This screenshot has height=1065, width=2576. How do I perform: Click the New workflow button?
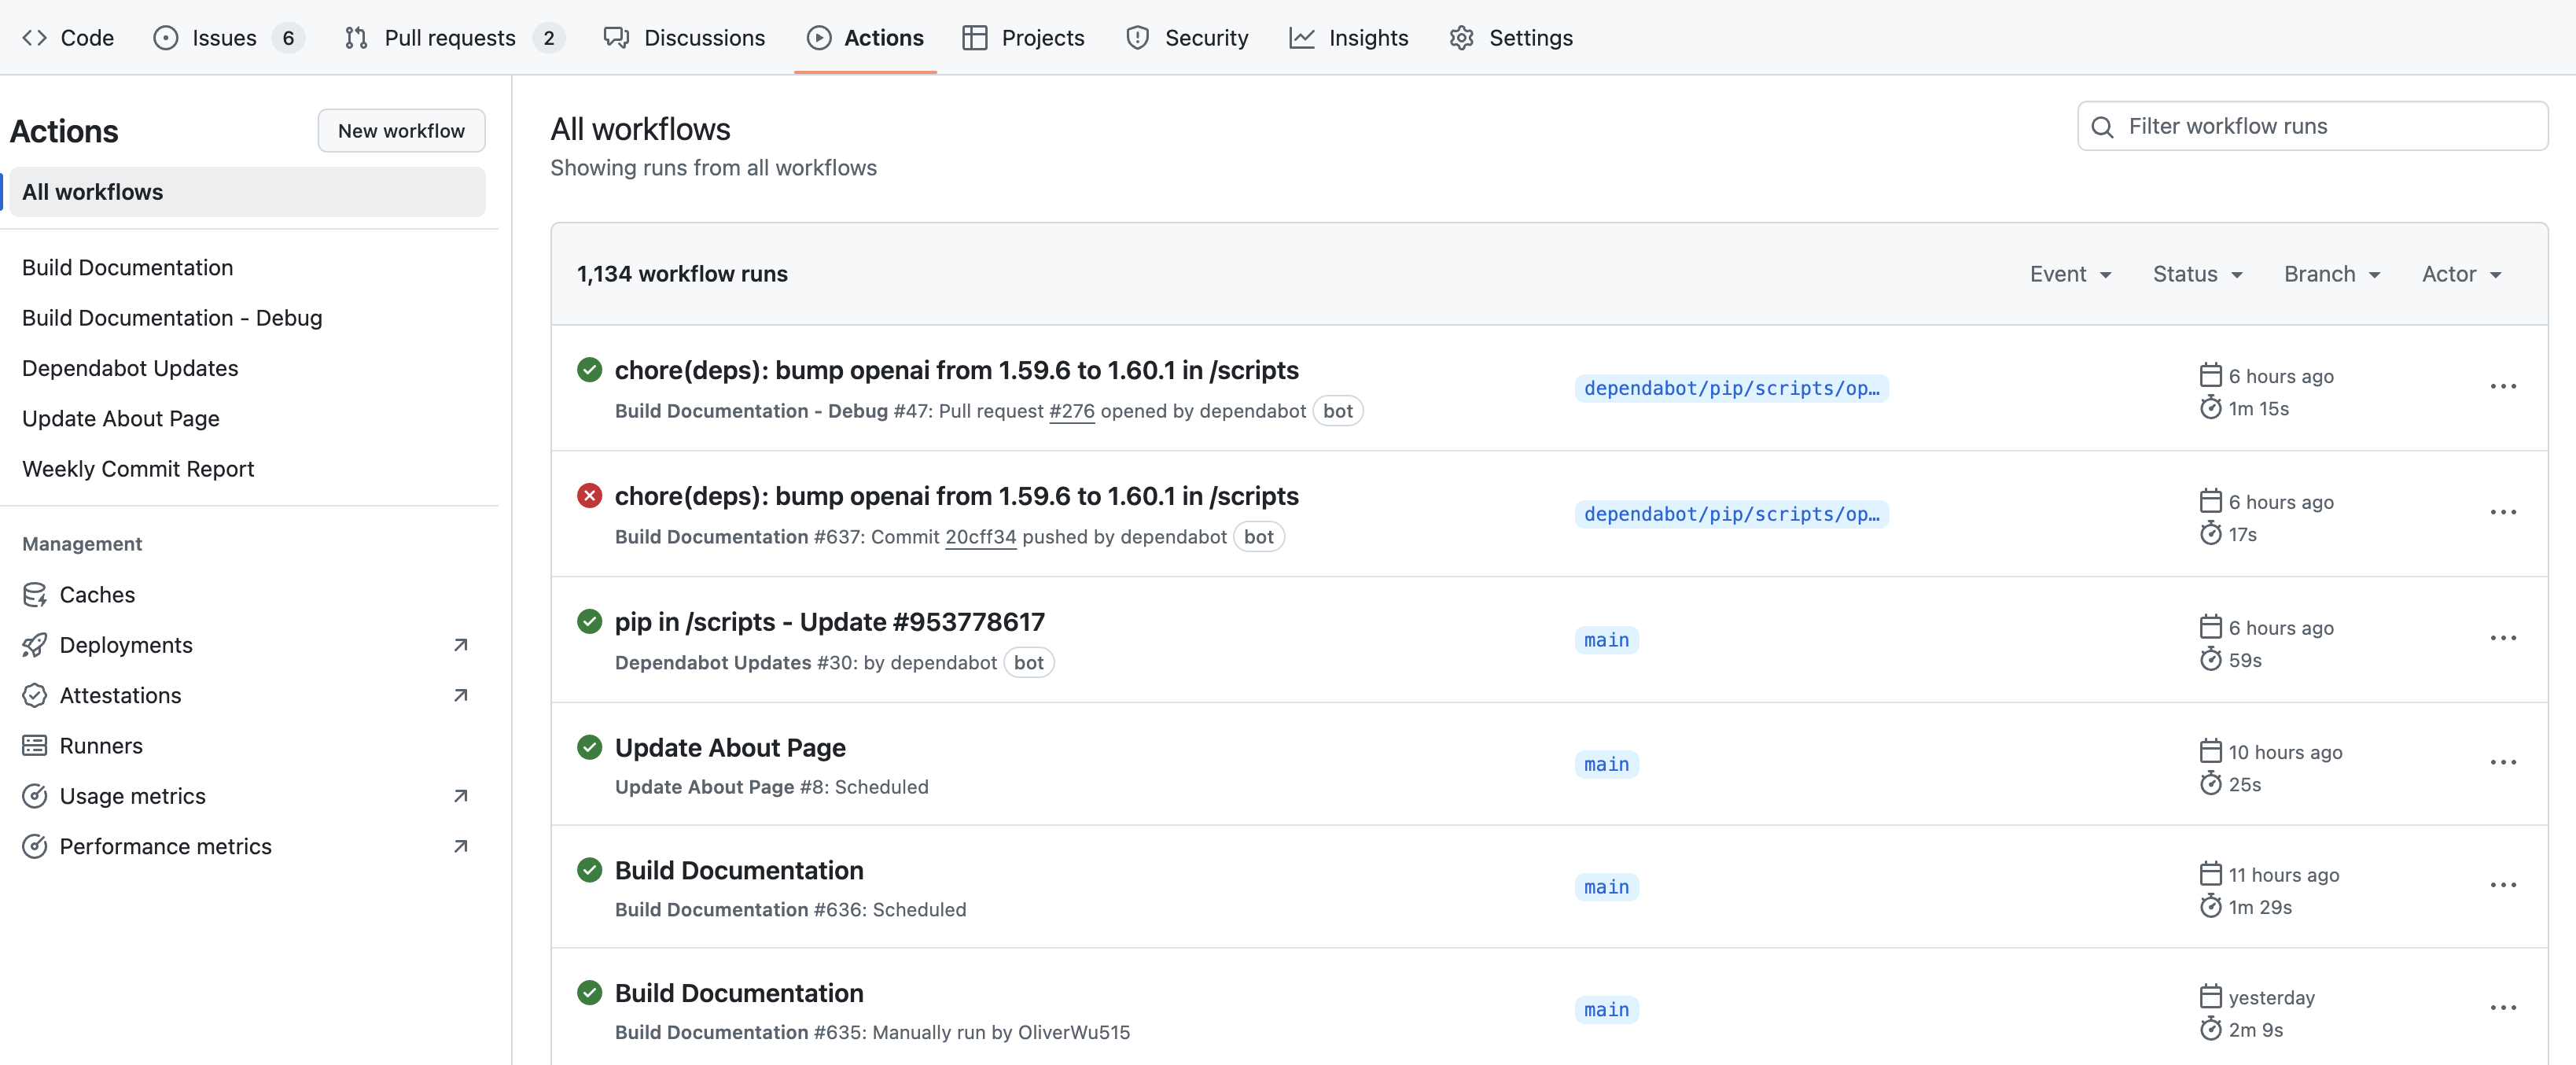401,131
